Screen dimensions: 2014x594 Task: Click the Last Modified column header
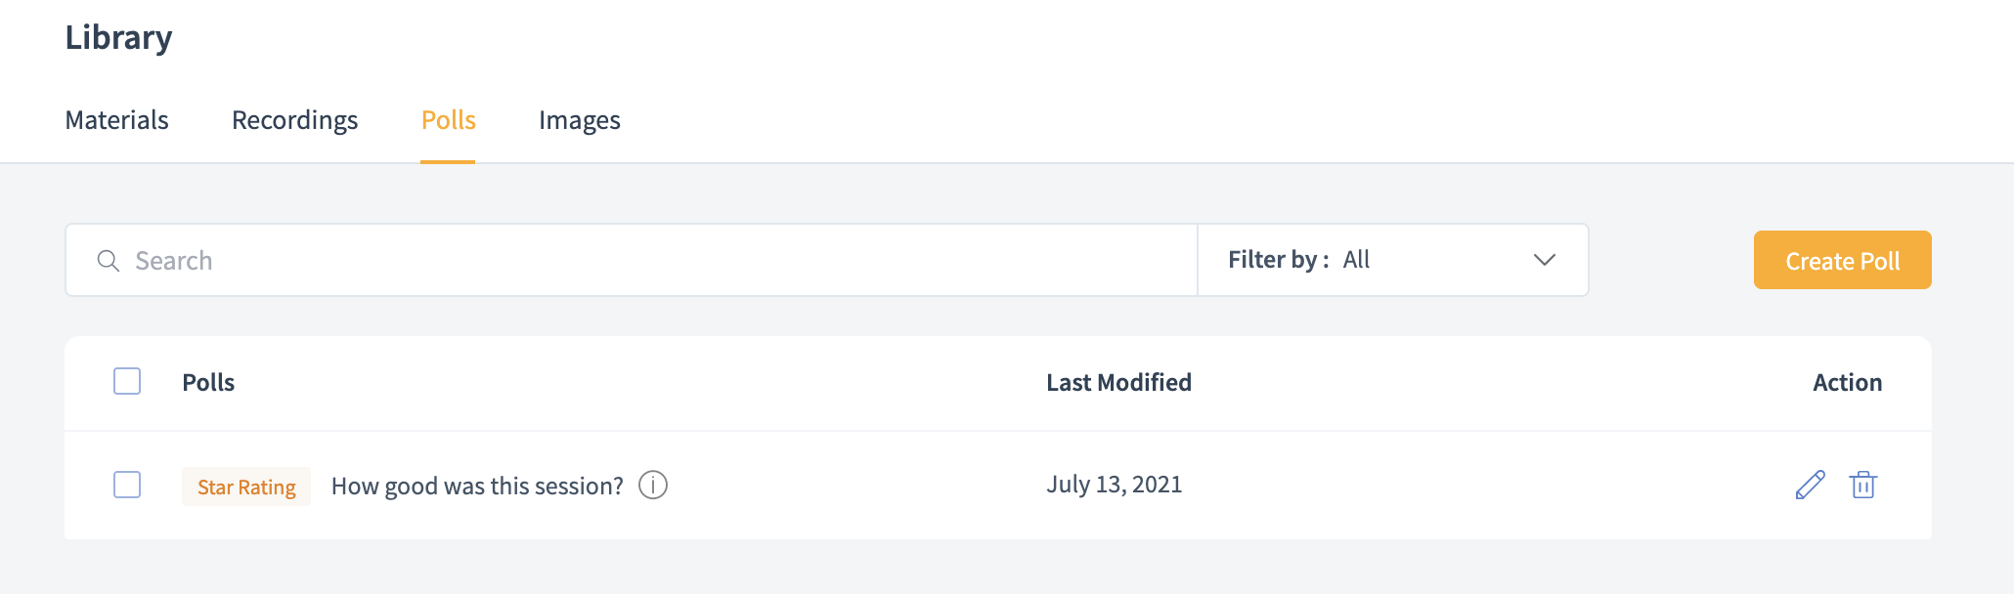point(1118,382)
